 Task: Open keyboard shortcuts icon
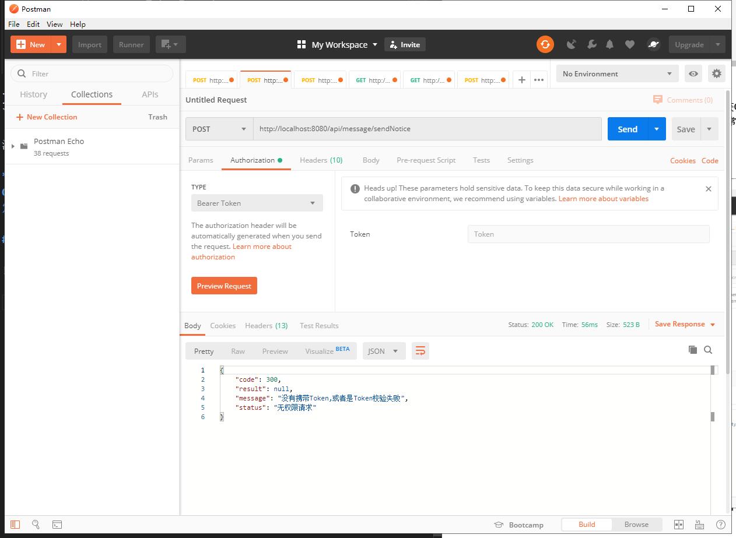(699, 525)
